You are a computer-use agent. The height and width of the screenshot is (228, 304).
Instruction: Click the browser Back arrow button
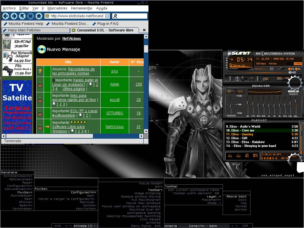(x=6, y=16)
